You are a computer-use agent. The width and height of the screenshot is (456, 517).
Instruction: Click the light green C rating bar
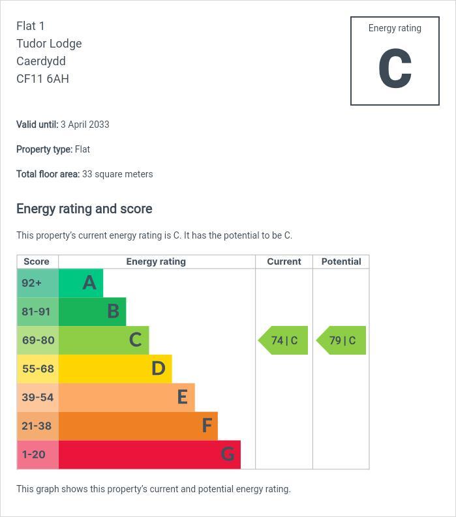pos(104,340)
